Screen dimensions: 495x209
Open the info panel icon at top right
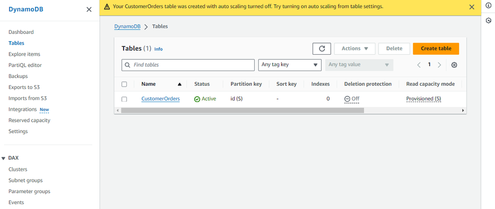(x=488, y=6)
